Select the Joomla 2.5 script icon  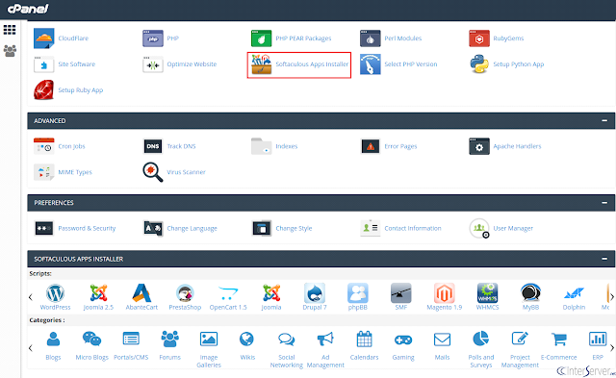pos(98,293)
